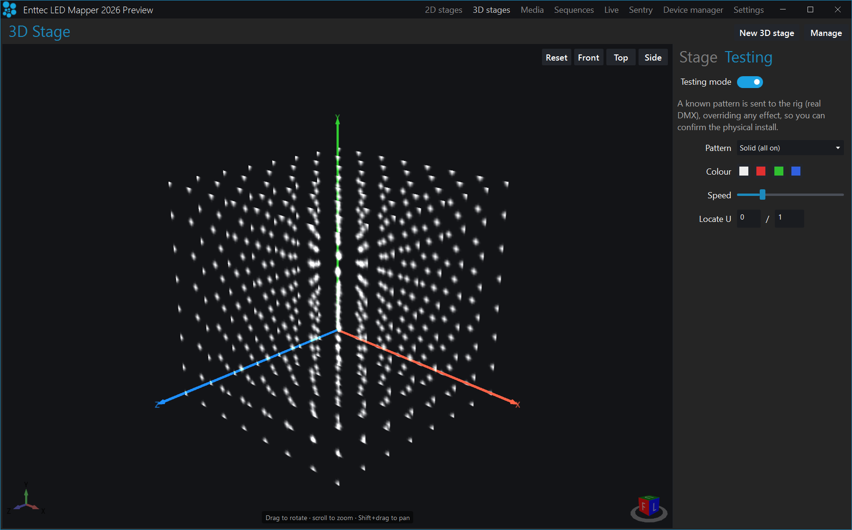Select the Testing panel tab
Screen dimensions: 852x530
tap(748, 57)
